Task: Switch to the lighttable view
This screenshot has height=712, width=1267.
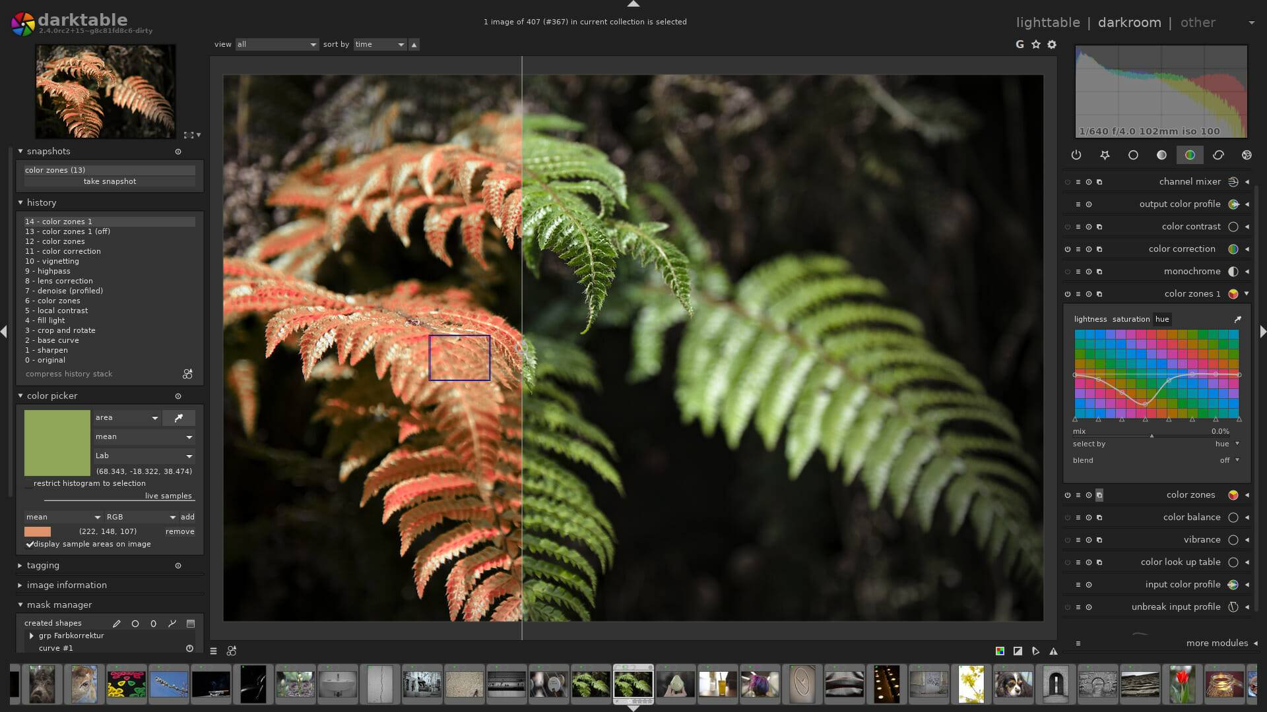Action: (x=1048, y=22)
